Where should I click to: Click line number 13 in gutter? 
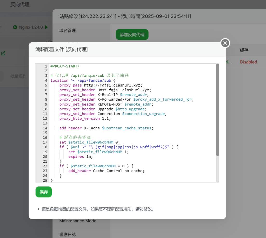click(45, 123)
